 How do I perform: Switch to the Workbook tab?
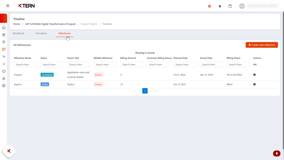click(x=18, y=33)
